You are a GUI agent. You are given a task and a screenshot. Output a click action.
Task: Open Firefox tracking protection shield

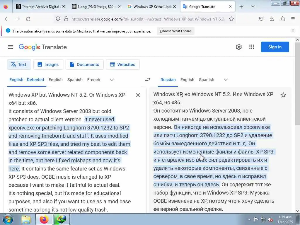pyautogui.click(x=58, y=19)
